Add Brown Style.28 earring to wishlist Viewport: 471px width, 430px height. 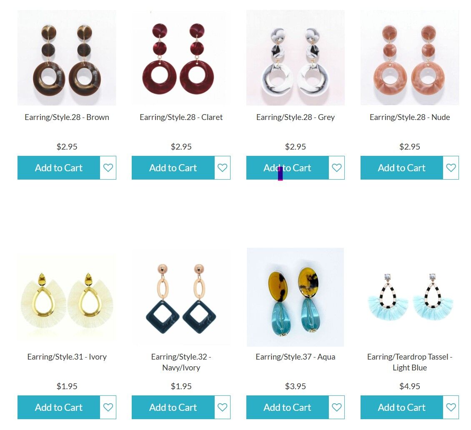tap(108, 167)
